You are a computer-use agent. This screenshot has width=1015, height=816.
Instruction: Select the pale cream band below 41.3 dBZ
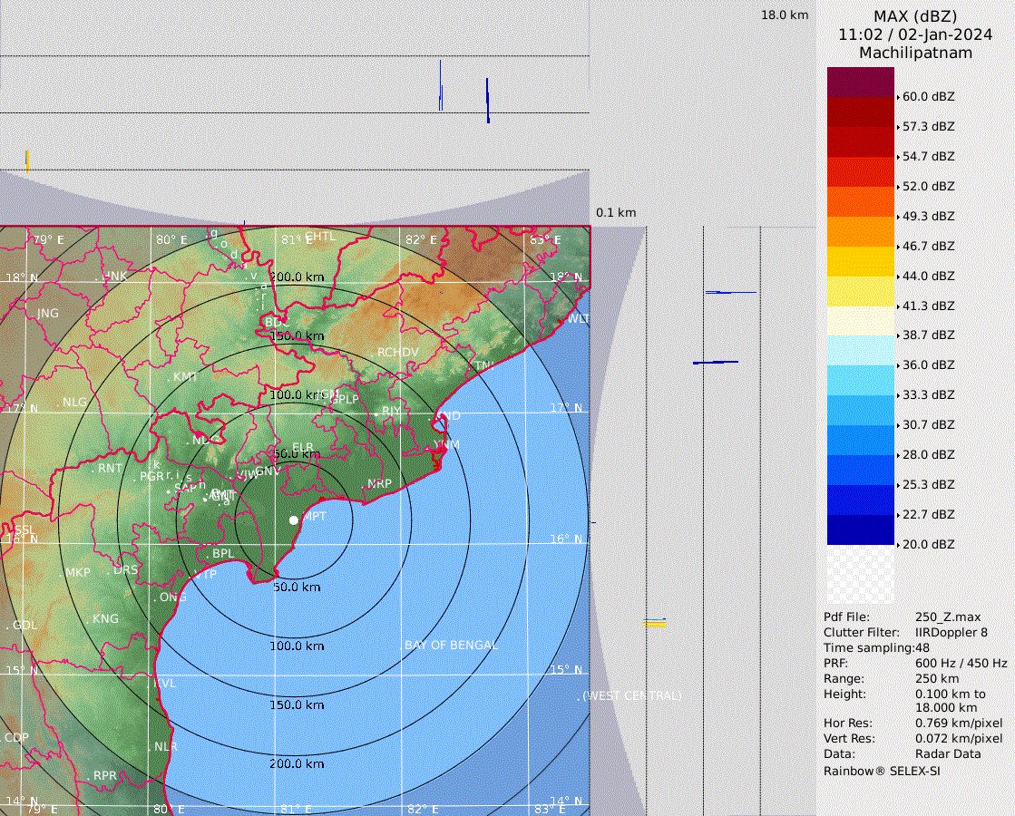click(x=860, y=321)
